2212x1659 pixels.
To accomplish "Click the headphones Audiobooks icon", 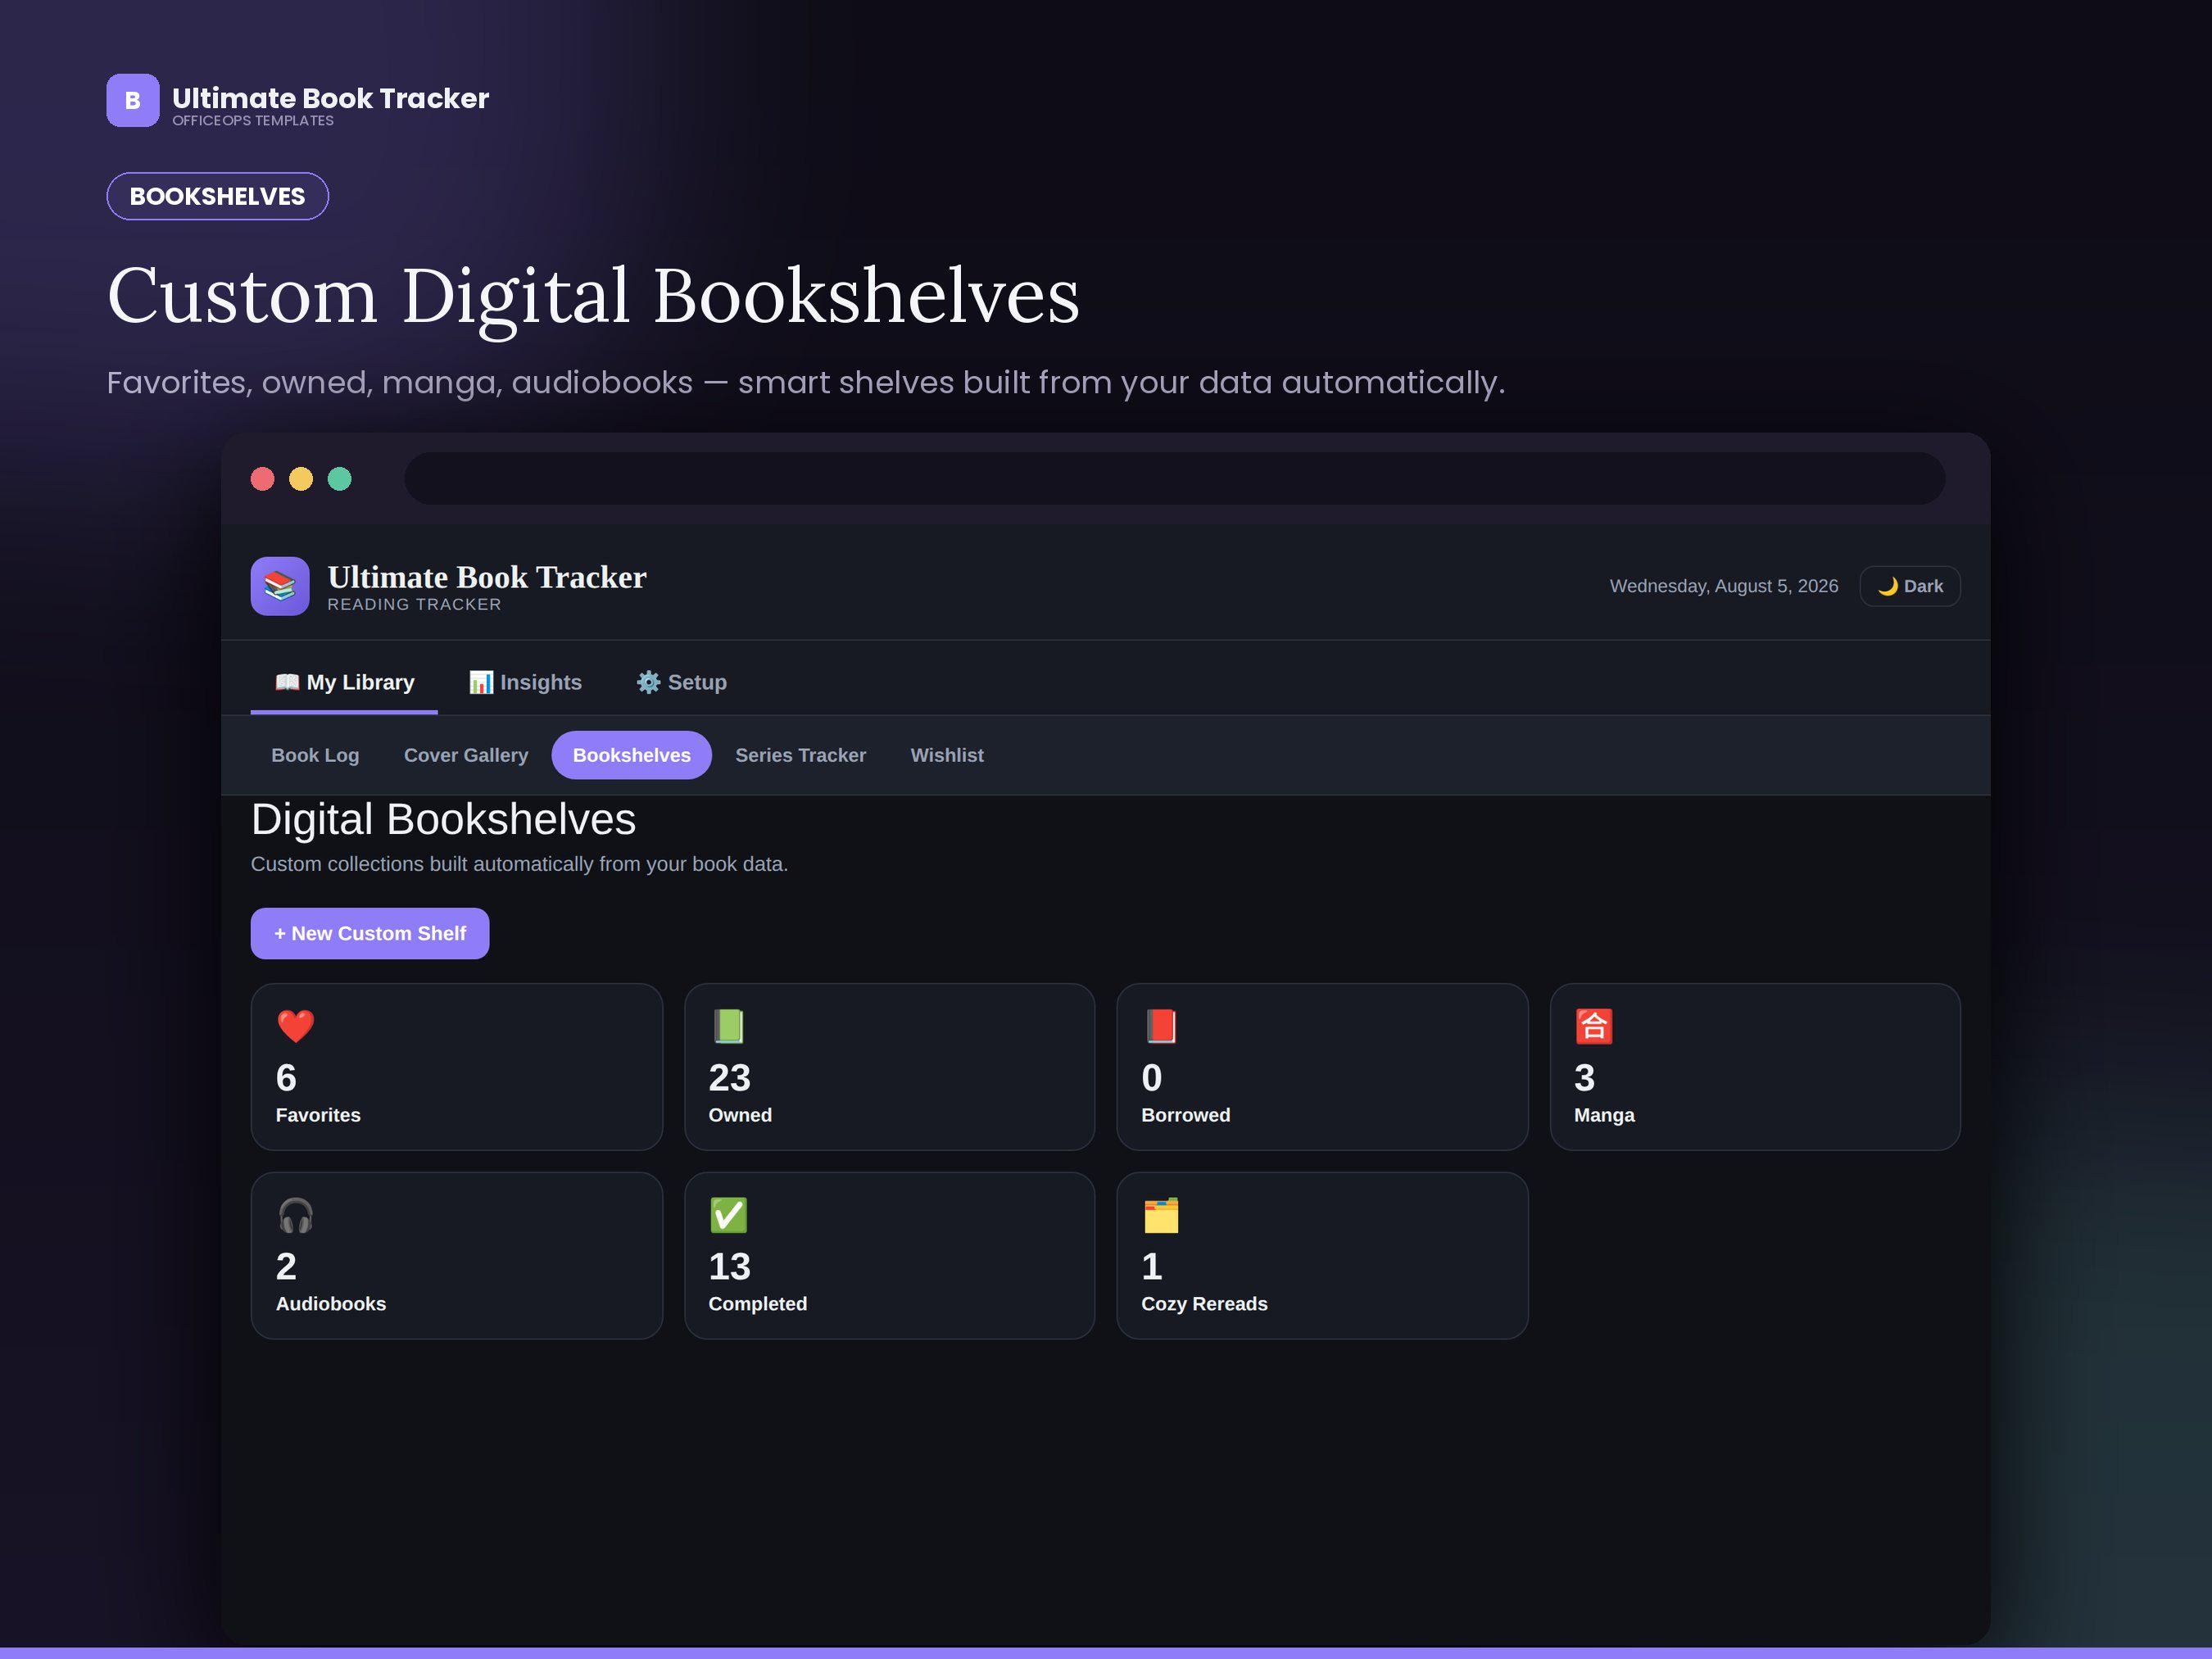I will (x=296, y=1215).
